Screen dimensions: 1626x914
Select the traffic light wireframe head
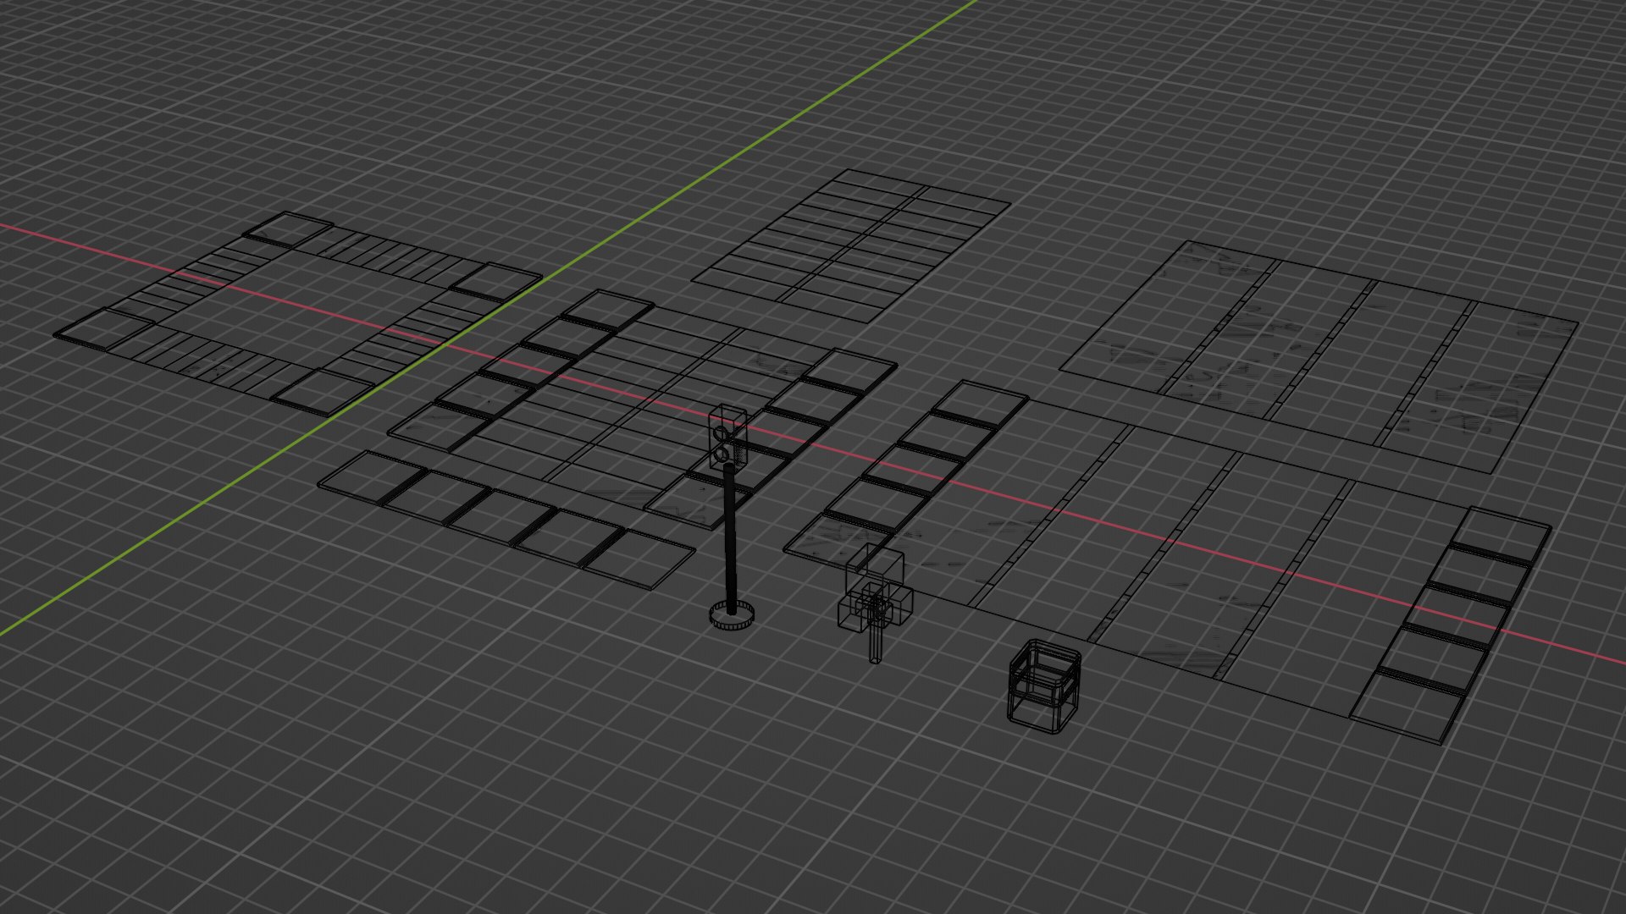pos(727,436)
